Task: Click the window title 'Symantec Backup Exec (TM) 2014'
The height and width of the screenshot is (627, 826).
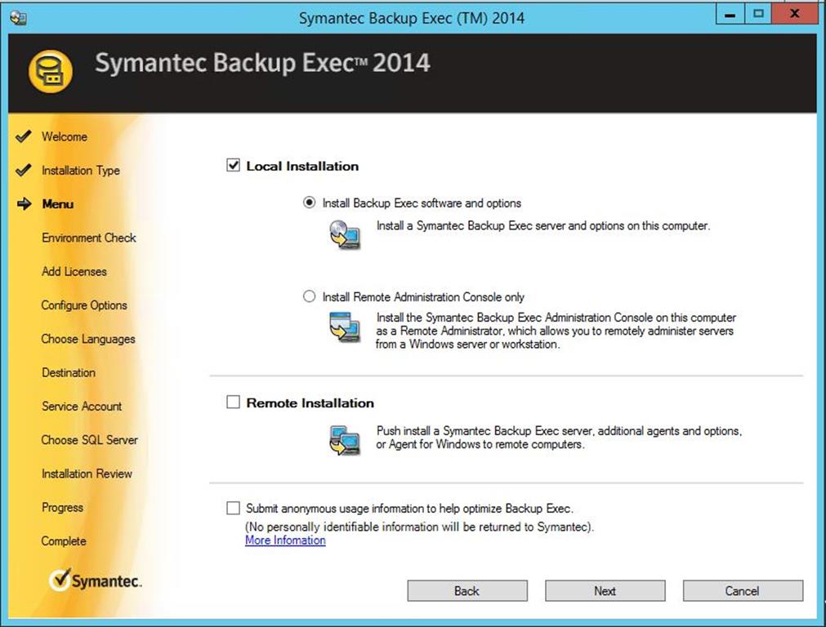Action: [412, 18]
